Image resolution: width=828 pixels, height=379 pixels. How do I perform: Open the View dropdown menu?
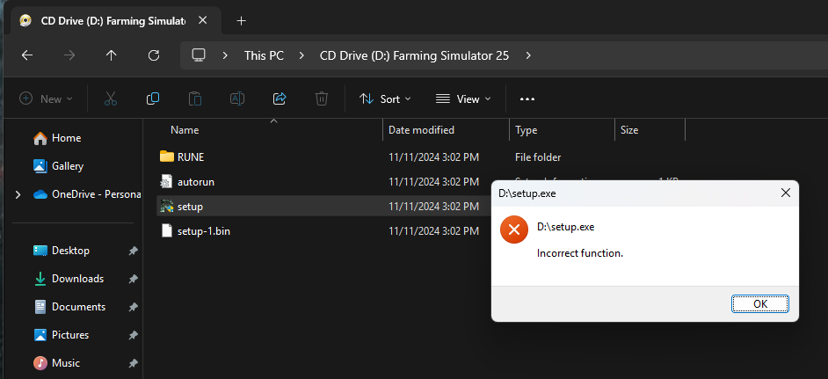(463, 98)
